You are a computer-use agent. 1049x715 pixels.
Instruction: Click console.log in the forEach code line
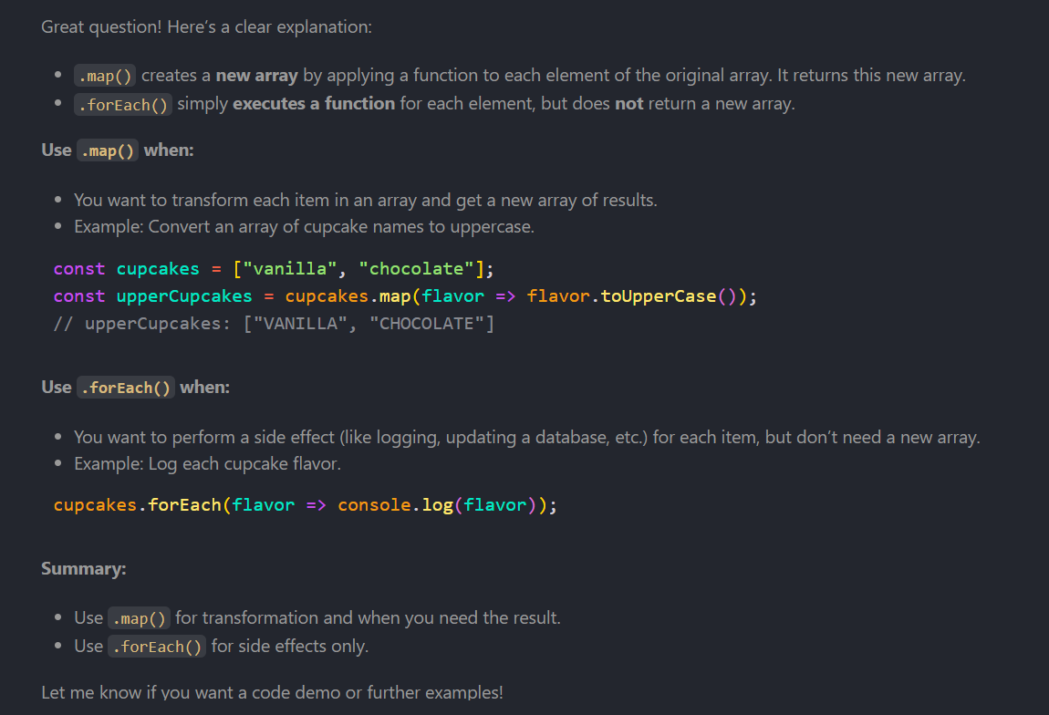(395, 505)
